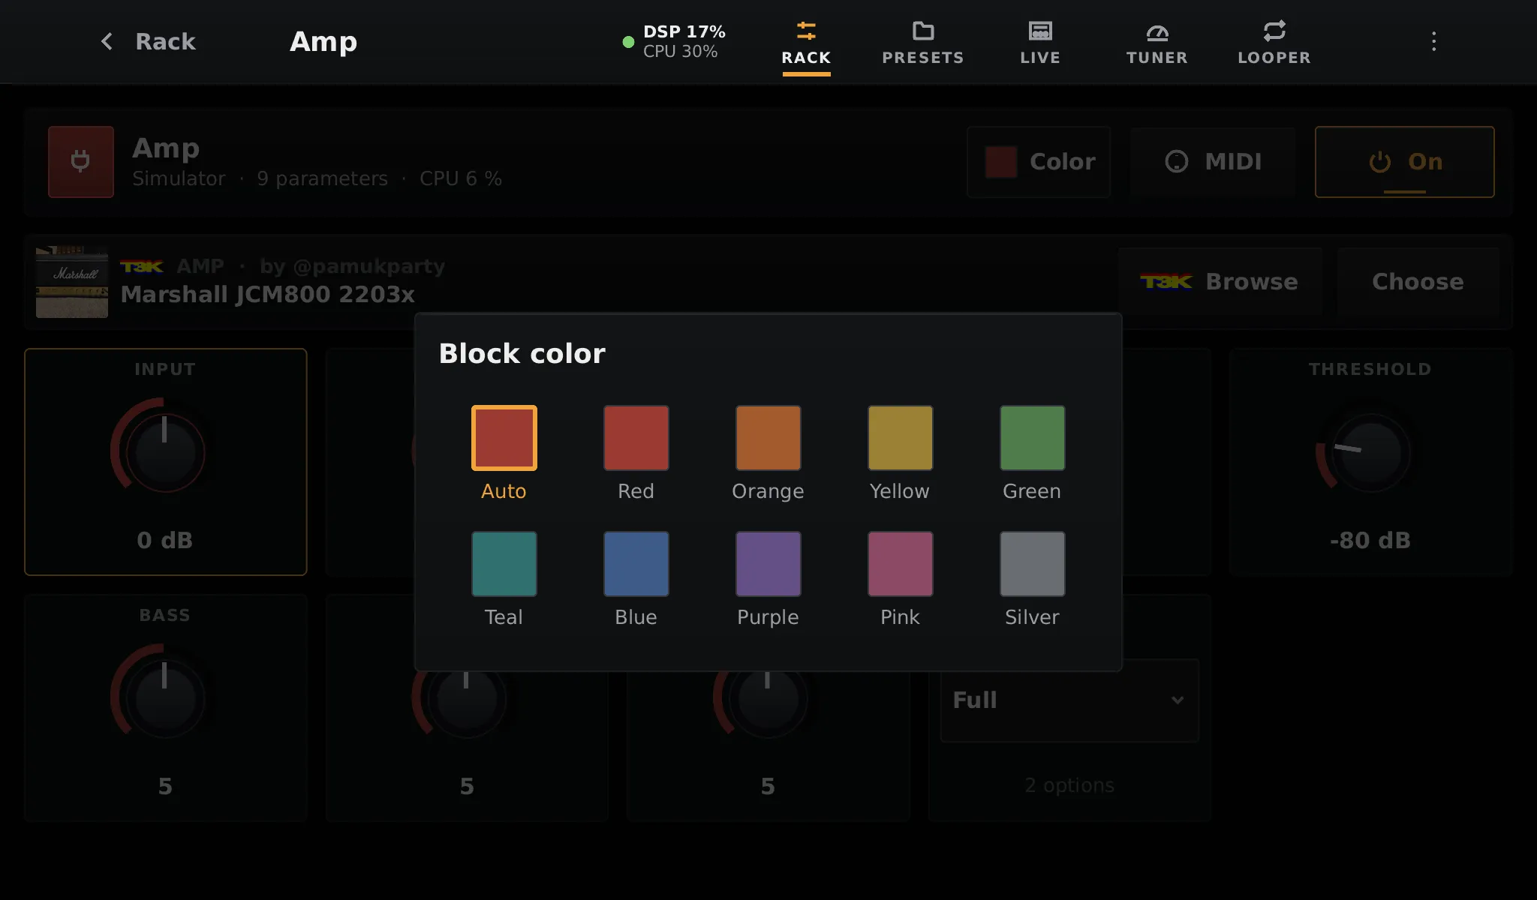The image size is (1537, 900).
Task: Expand the Full dropdown
Action: [x=1069, y=700]
